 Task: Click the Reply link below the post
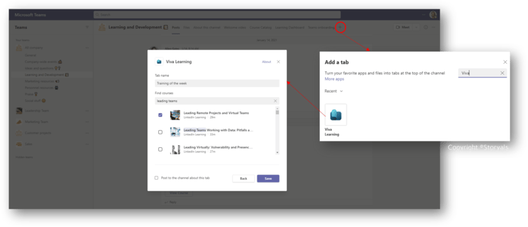click(171, 202)
